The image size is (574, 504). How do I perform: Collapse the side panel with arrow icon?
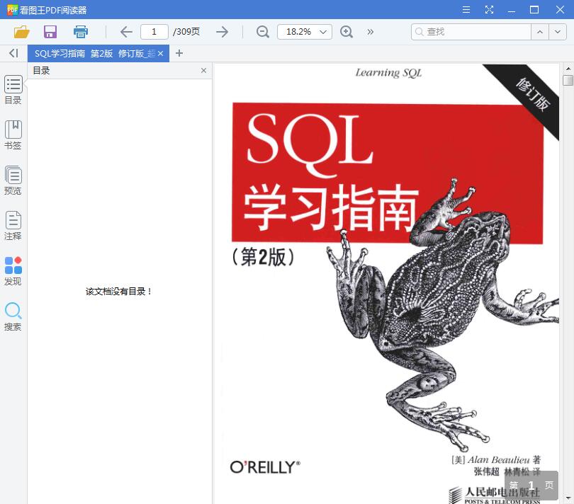[x=13, y=53]
